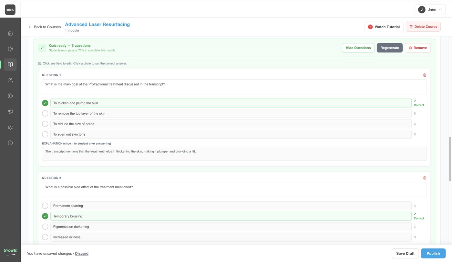Viewport: 452px width, 262px height.
Task: Open the Jane user dropdown
Action: pos(430,10)
